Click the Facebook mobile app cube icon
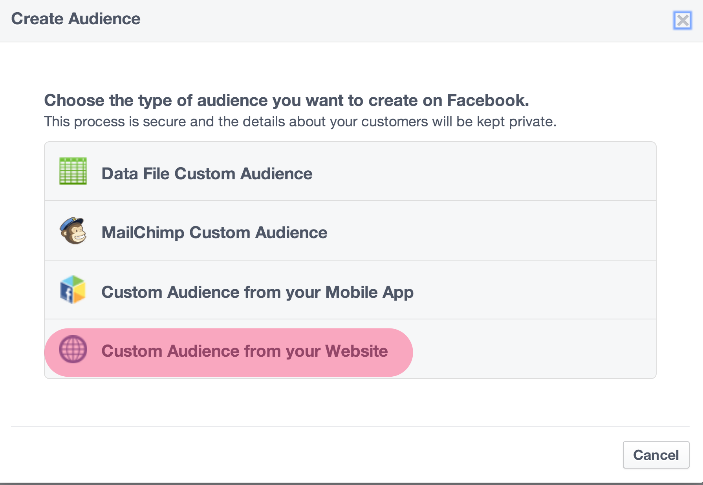The image size is (703, 485). (73, 290)
